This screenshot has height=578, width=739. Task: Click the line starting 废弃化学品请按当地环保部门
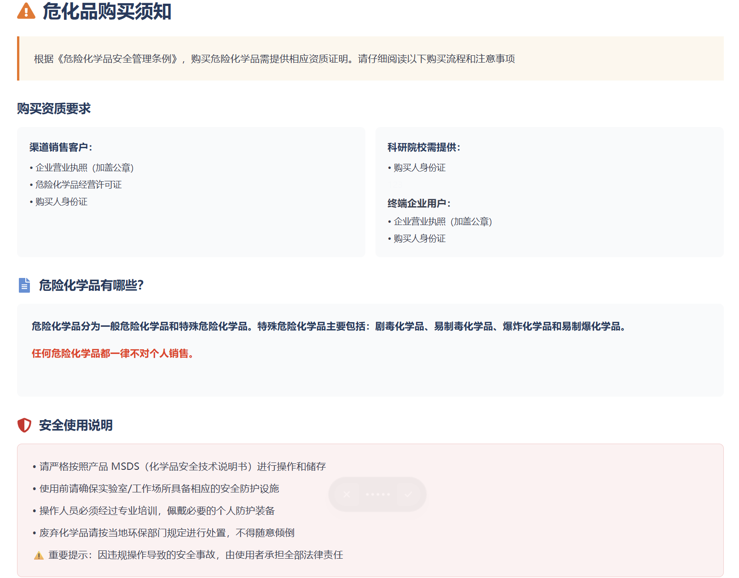163,533
